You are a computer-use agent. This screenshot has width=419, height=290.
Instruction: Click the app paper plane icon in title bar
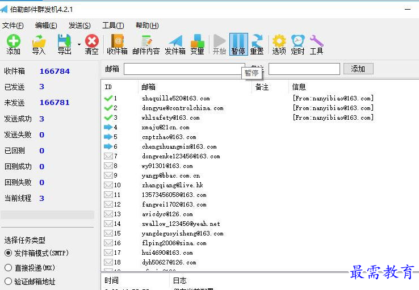(x=4, y=9)
